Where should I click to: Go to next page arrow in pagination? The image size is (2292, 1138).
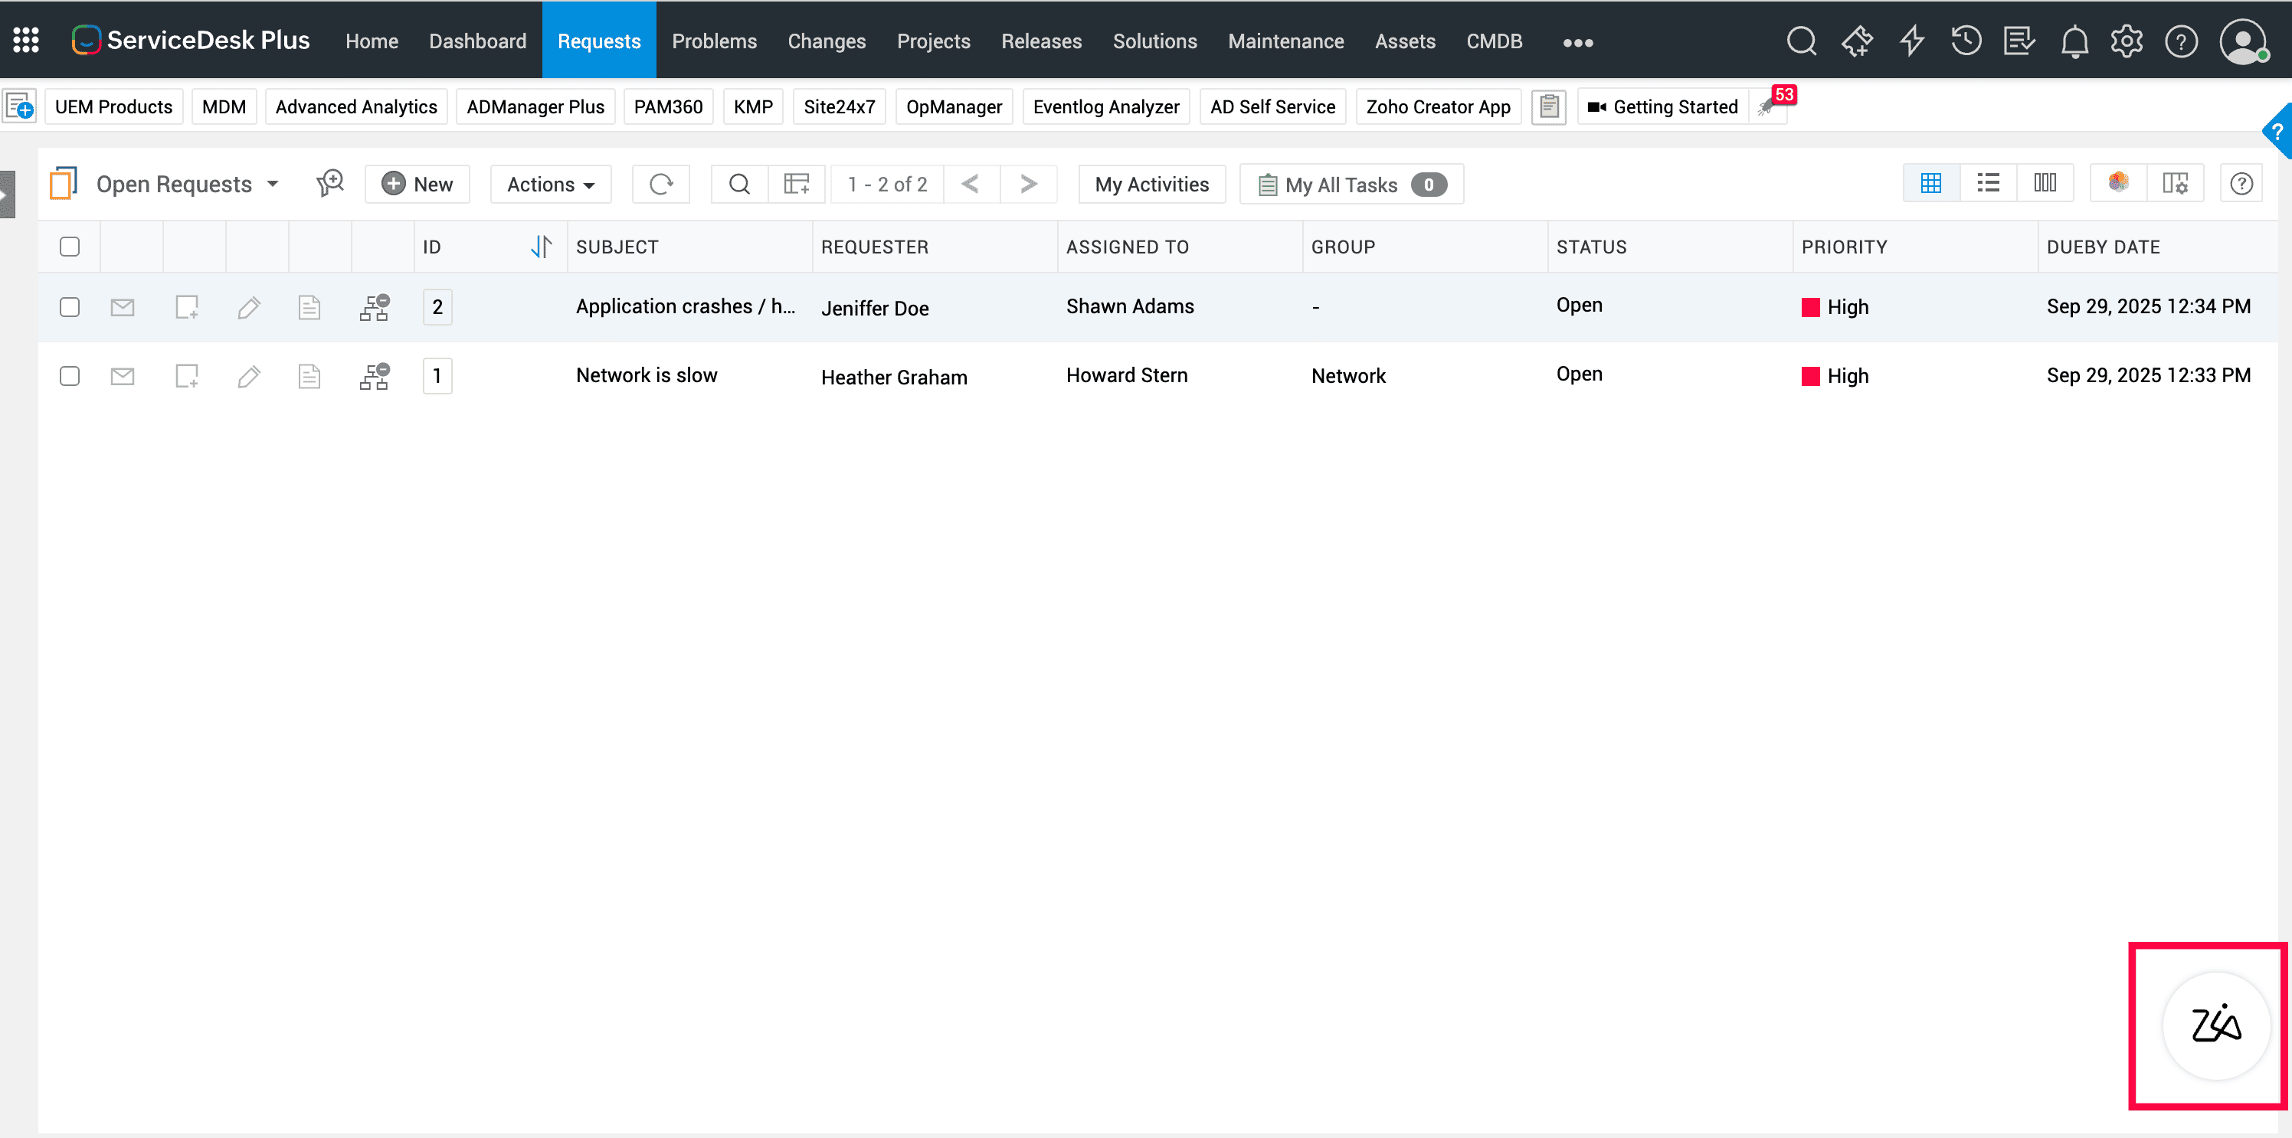(1029, 185)
